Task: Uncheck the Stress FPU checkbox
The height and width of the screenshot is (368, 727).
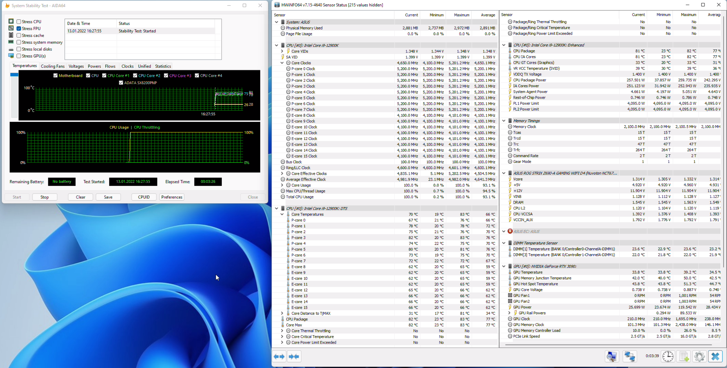Action: [19, 28]
